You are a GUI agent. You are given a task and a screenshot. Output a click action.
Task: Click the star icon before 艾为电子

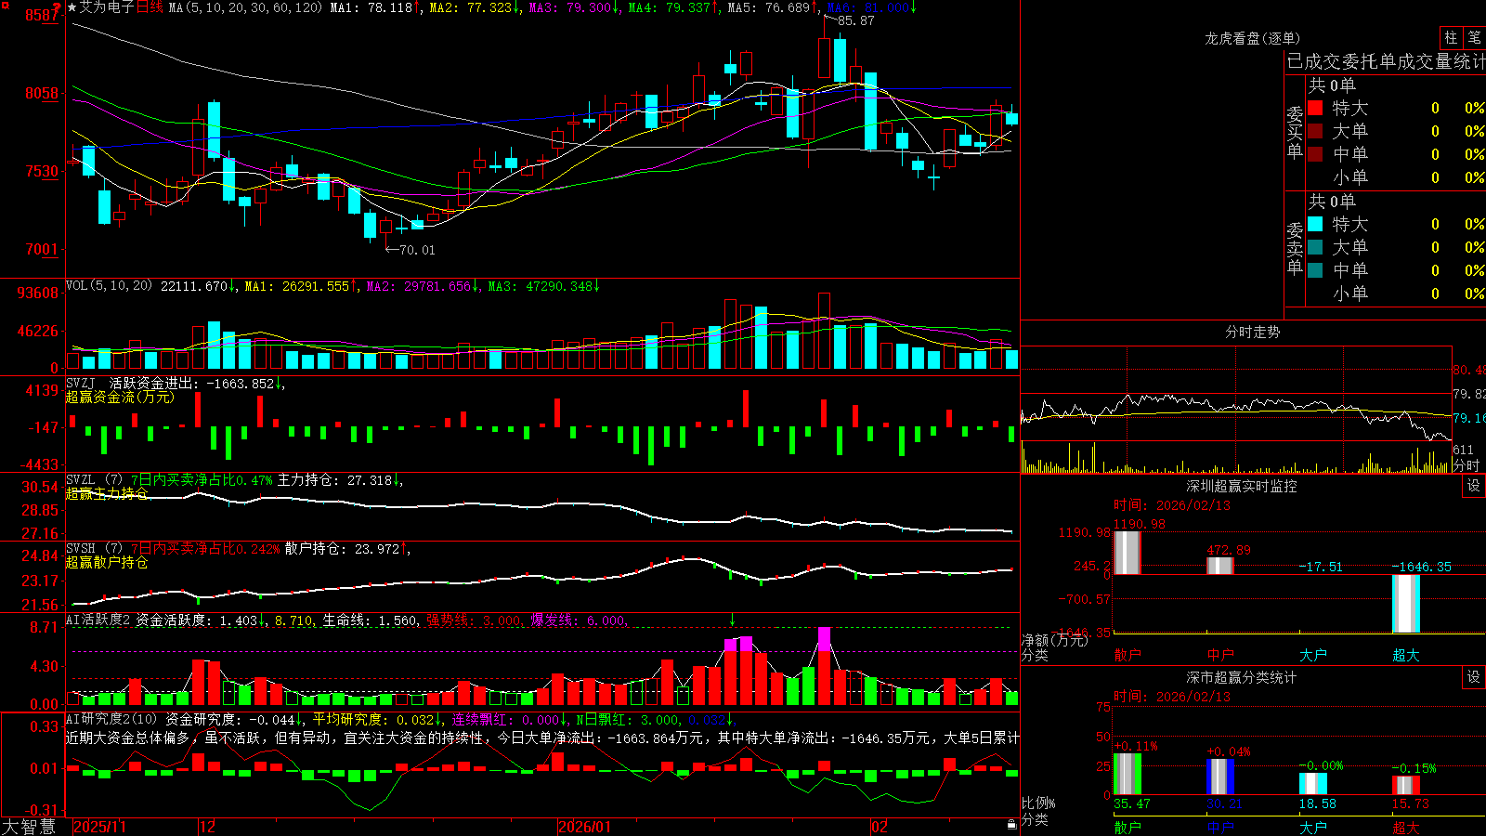(72, 7)
